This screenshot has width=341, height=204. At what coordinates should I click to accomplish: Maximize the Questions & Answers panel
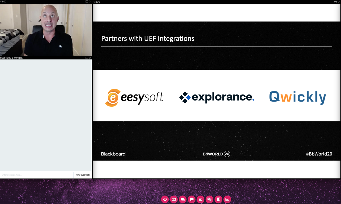click(x=87, y=58)
